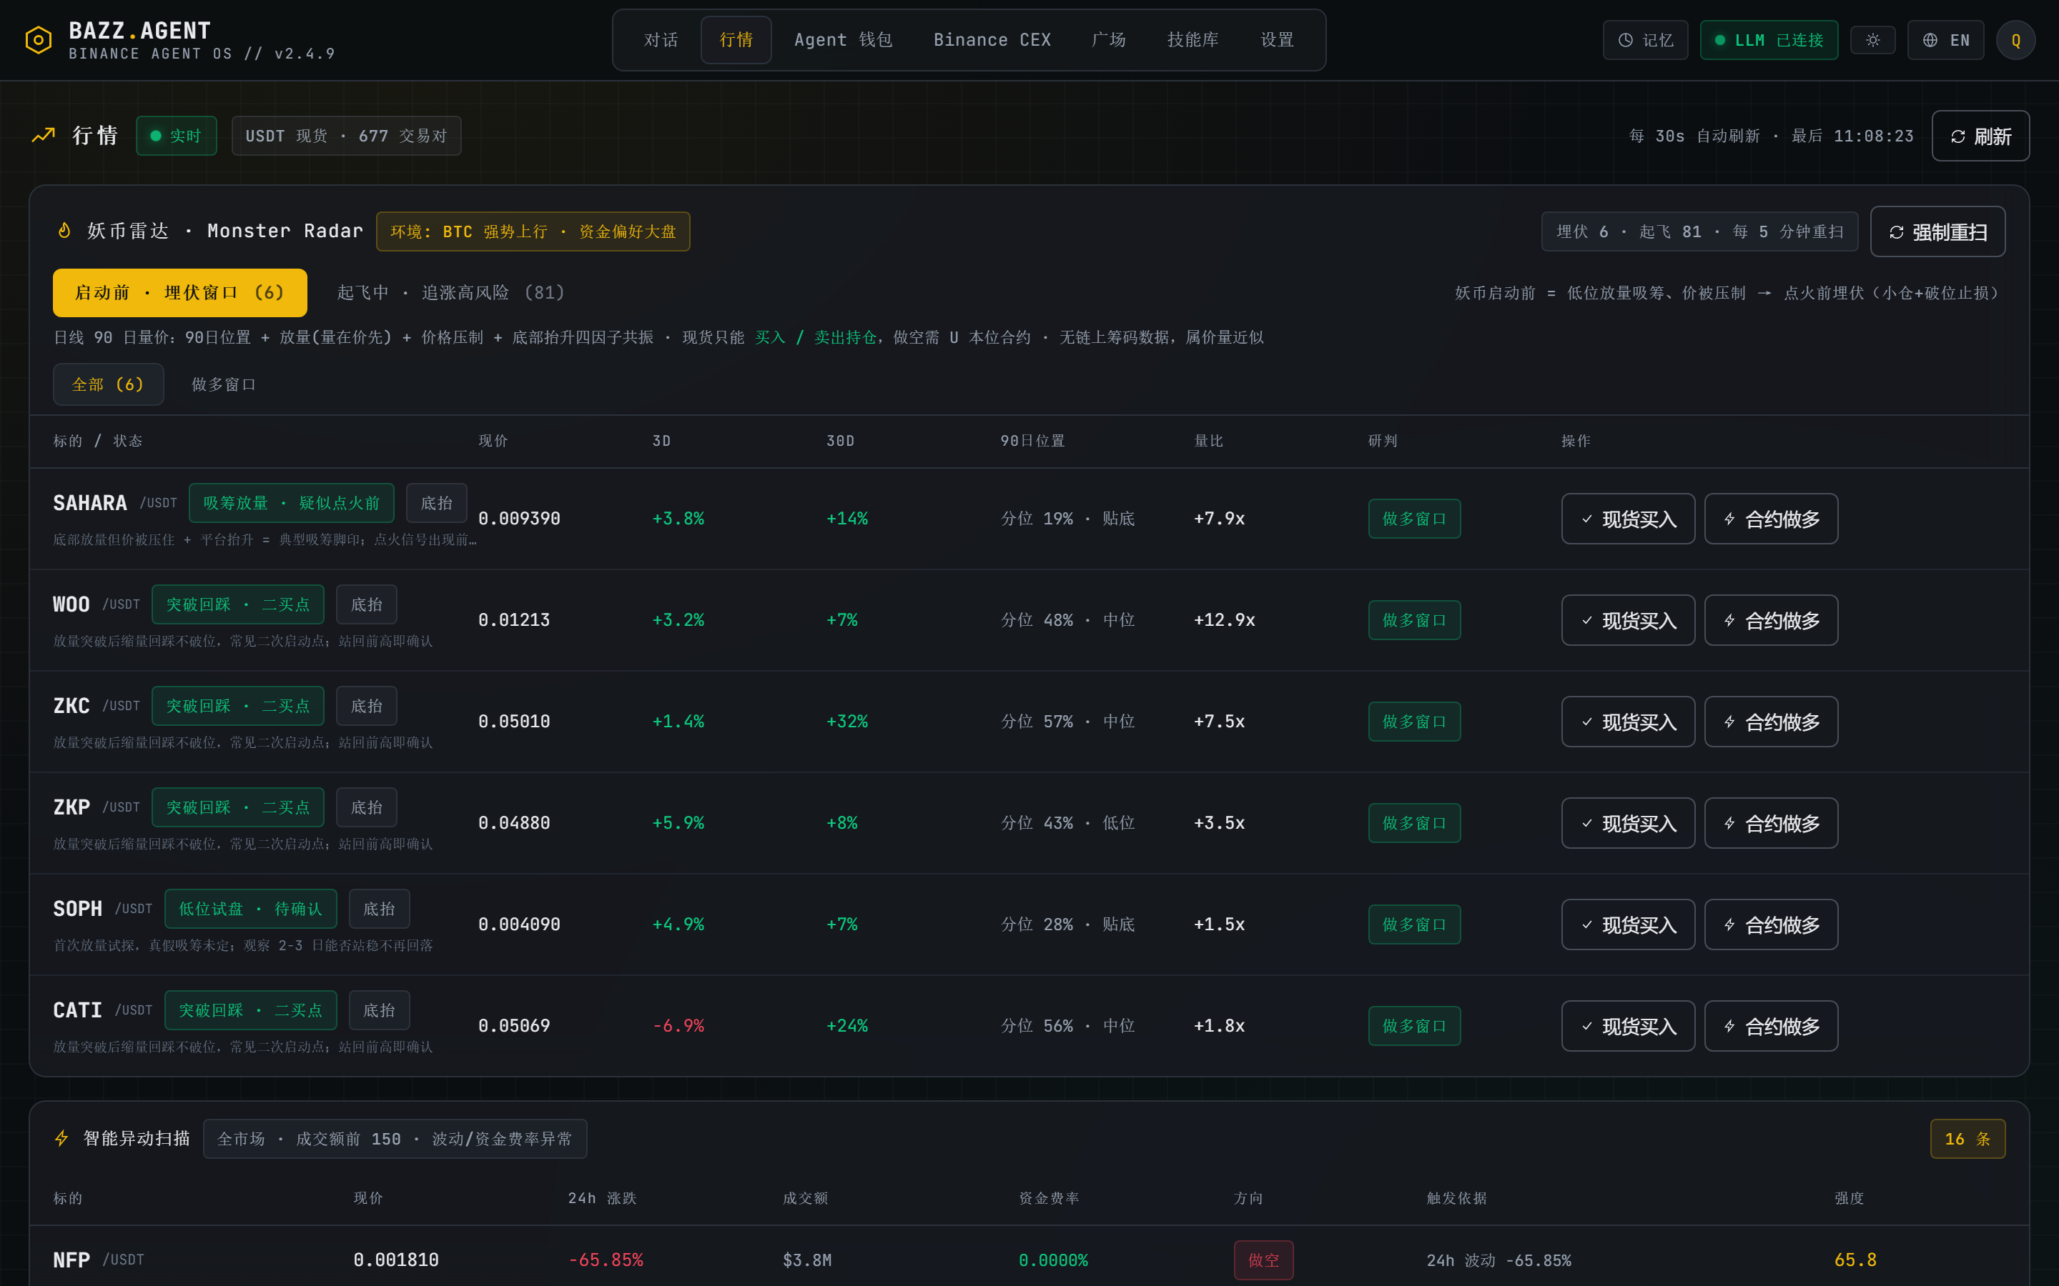Click 现货买入 for ZKC
This screenshot has width=2059, height=1286.
click(x=1628, y=722)
